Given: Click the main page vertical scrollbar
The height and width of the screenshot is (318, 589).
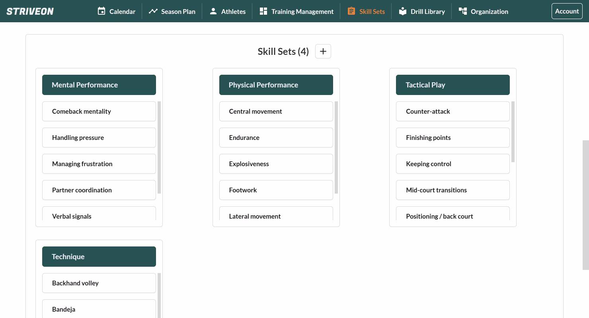Looking at the screenshot, I should (x=585, y=205).
